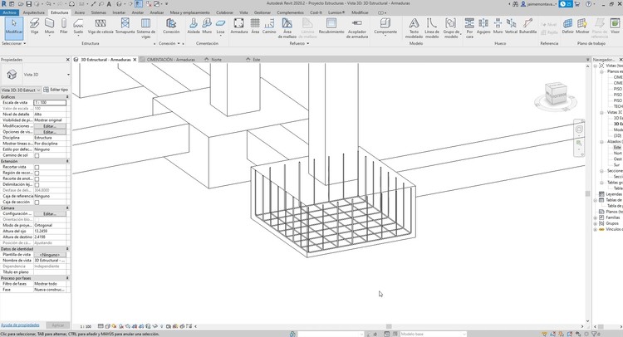Screen dimensions: 623x337
Task: Click the Escala de vista input field
Action: pyautogui.click(x=49, y=102)
